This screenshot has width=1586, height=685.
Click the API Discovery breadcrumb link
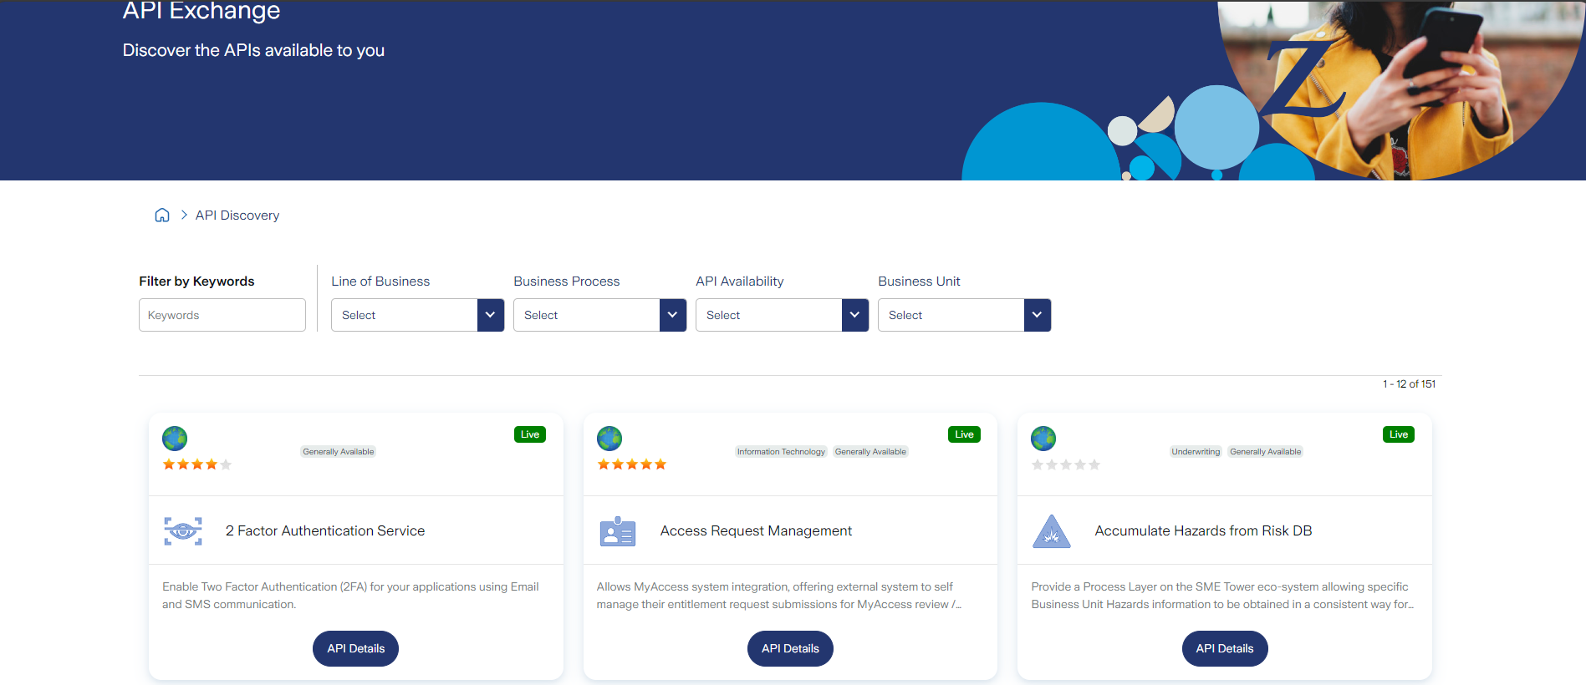(x=237, y=216)
